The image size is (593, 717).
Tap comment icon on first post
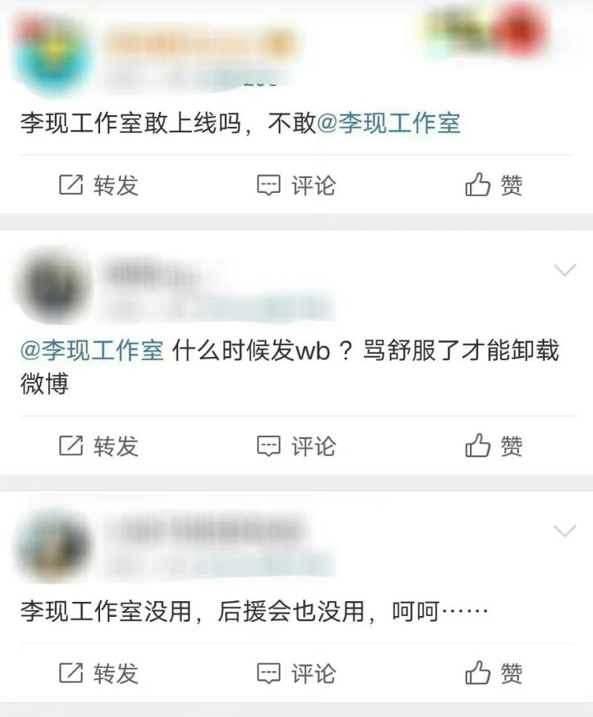tap(268, 186)
